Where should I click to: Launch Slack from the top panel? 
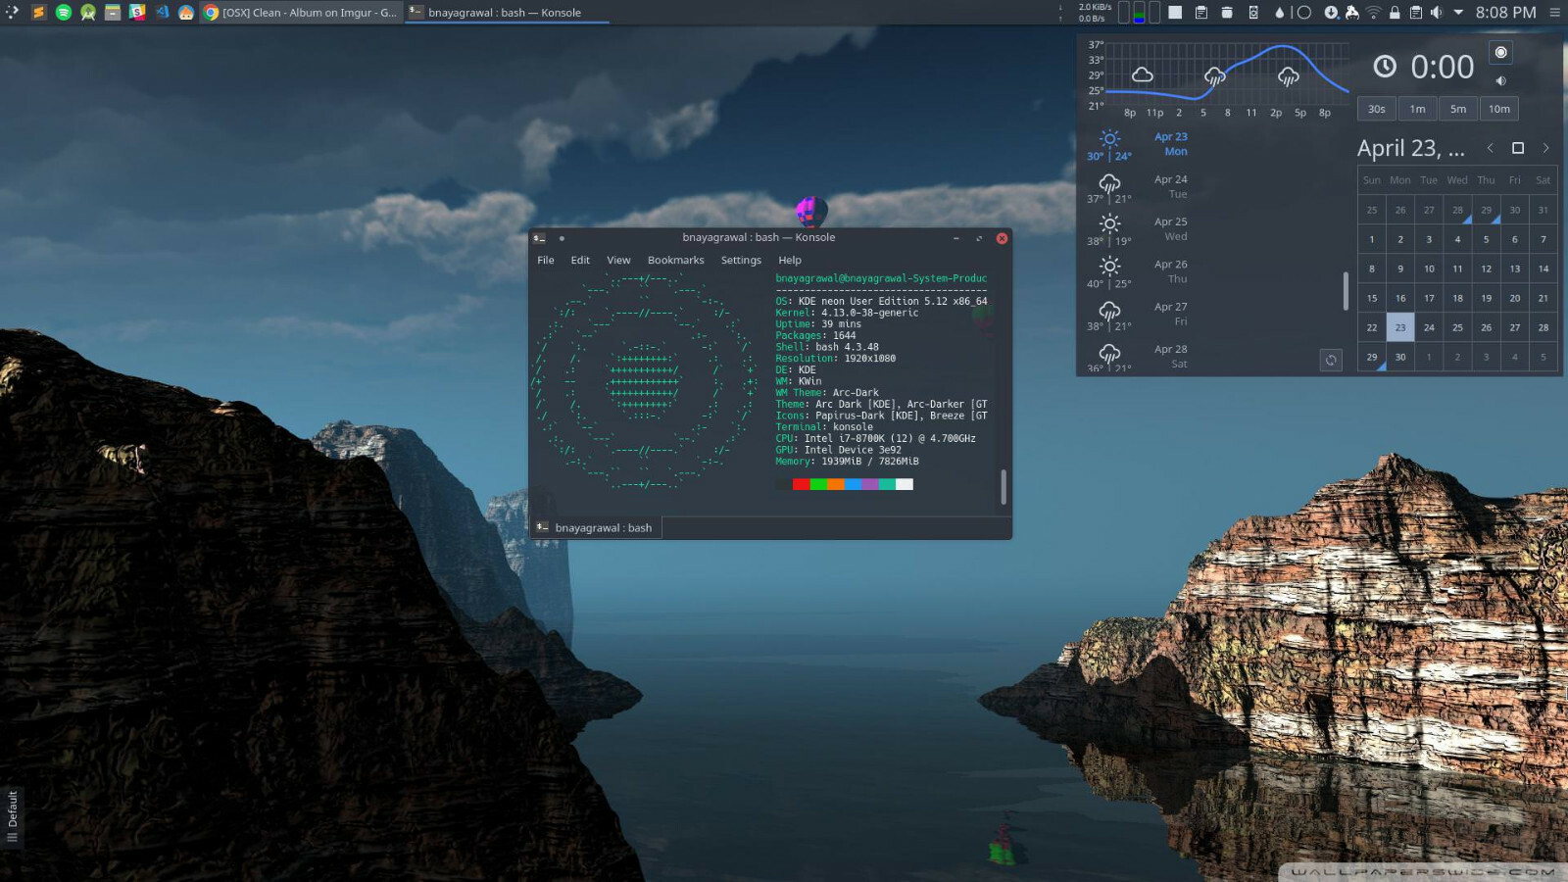137,12
